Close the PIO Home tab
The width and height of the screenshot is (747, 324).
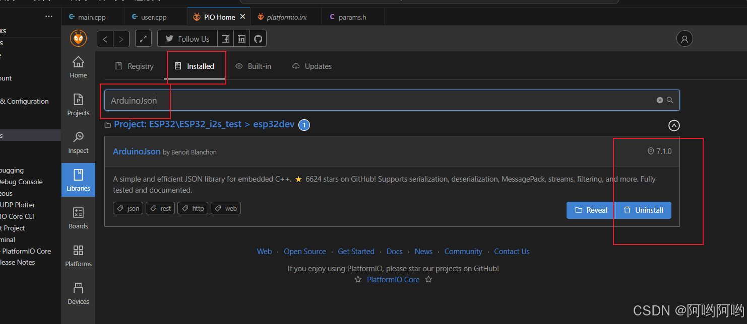pos(242,17)
